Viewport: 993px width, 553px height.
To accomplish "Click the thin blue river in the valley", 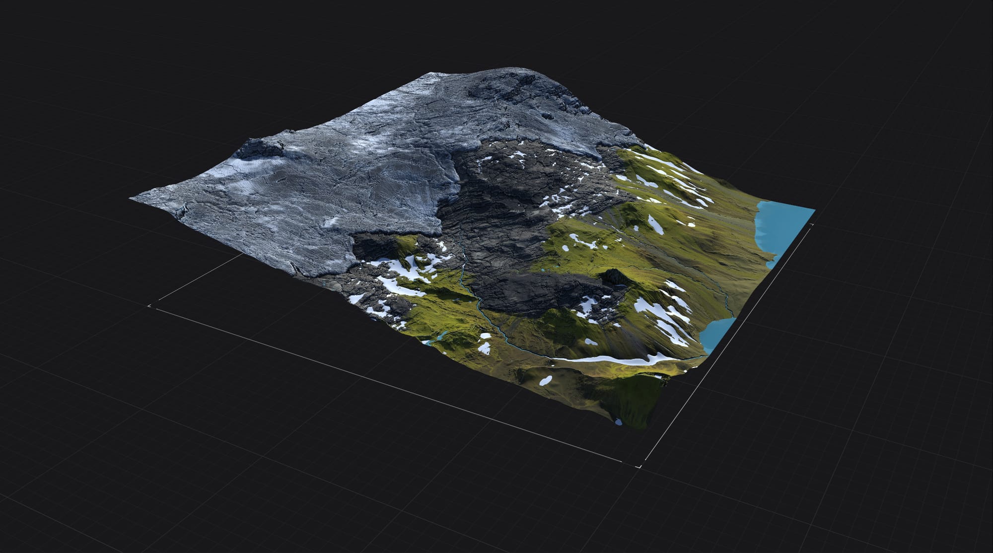I will [479, 304].
